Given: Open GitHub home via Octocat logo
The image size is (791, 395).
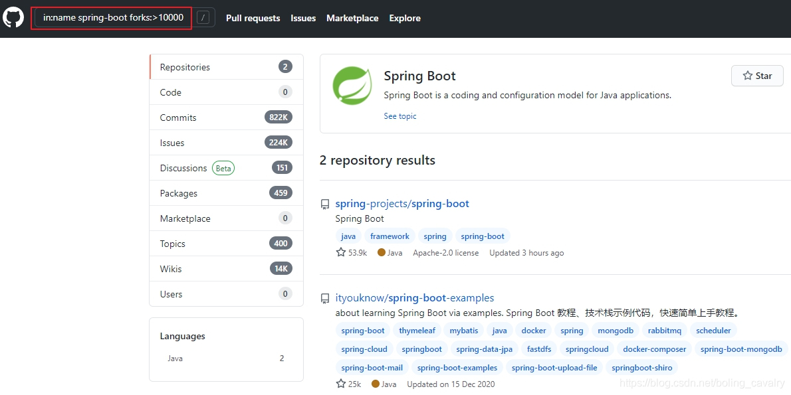Looking at the screenshot, I should click(13, 18).
